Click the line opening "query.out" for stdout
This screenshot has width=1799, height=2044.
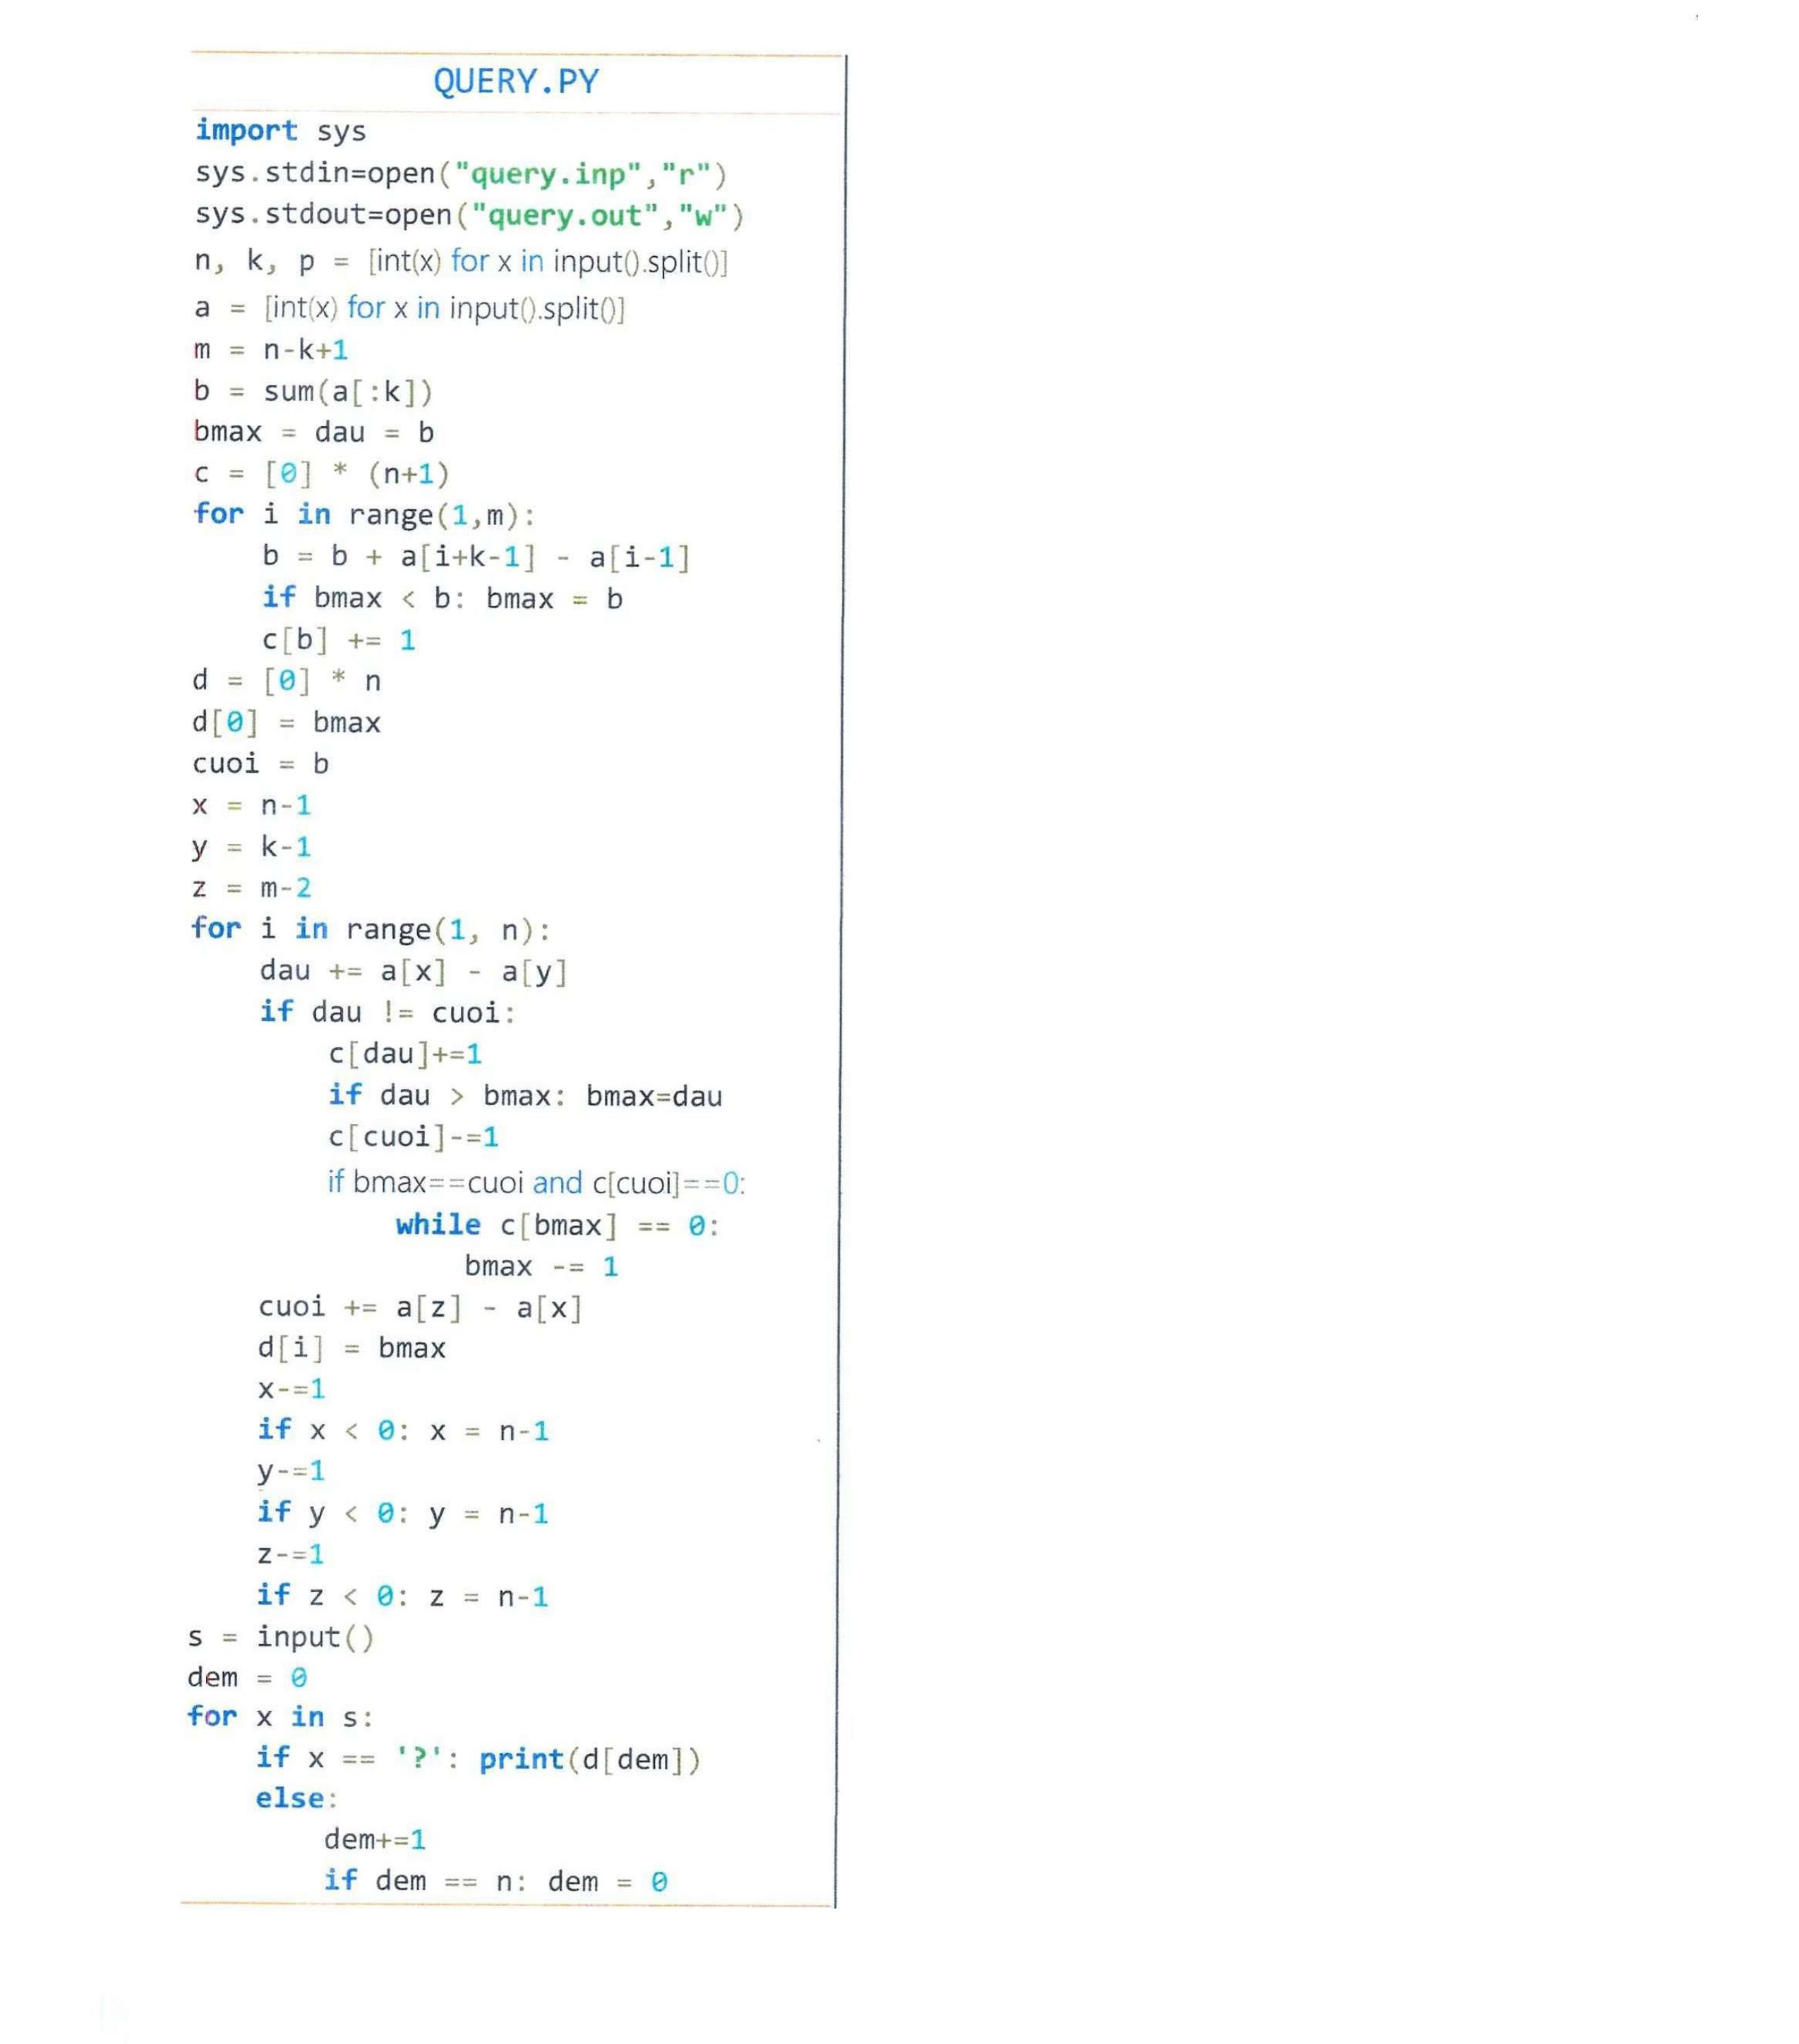point(469,215)
